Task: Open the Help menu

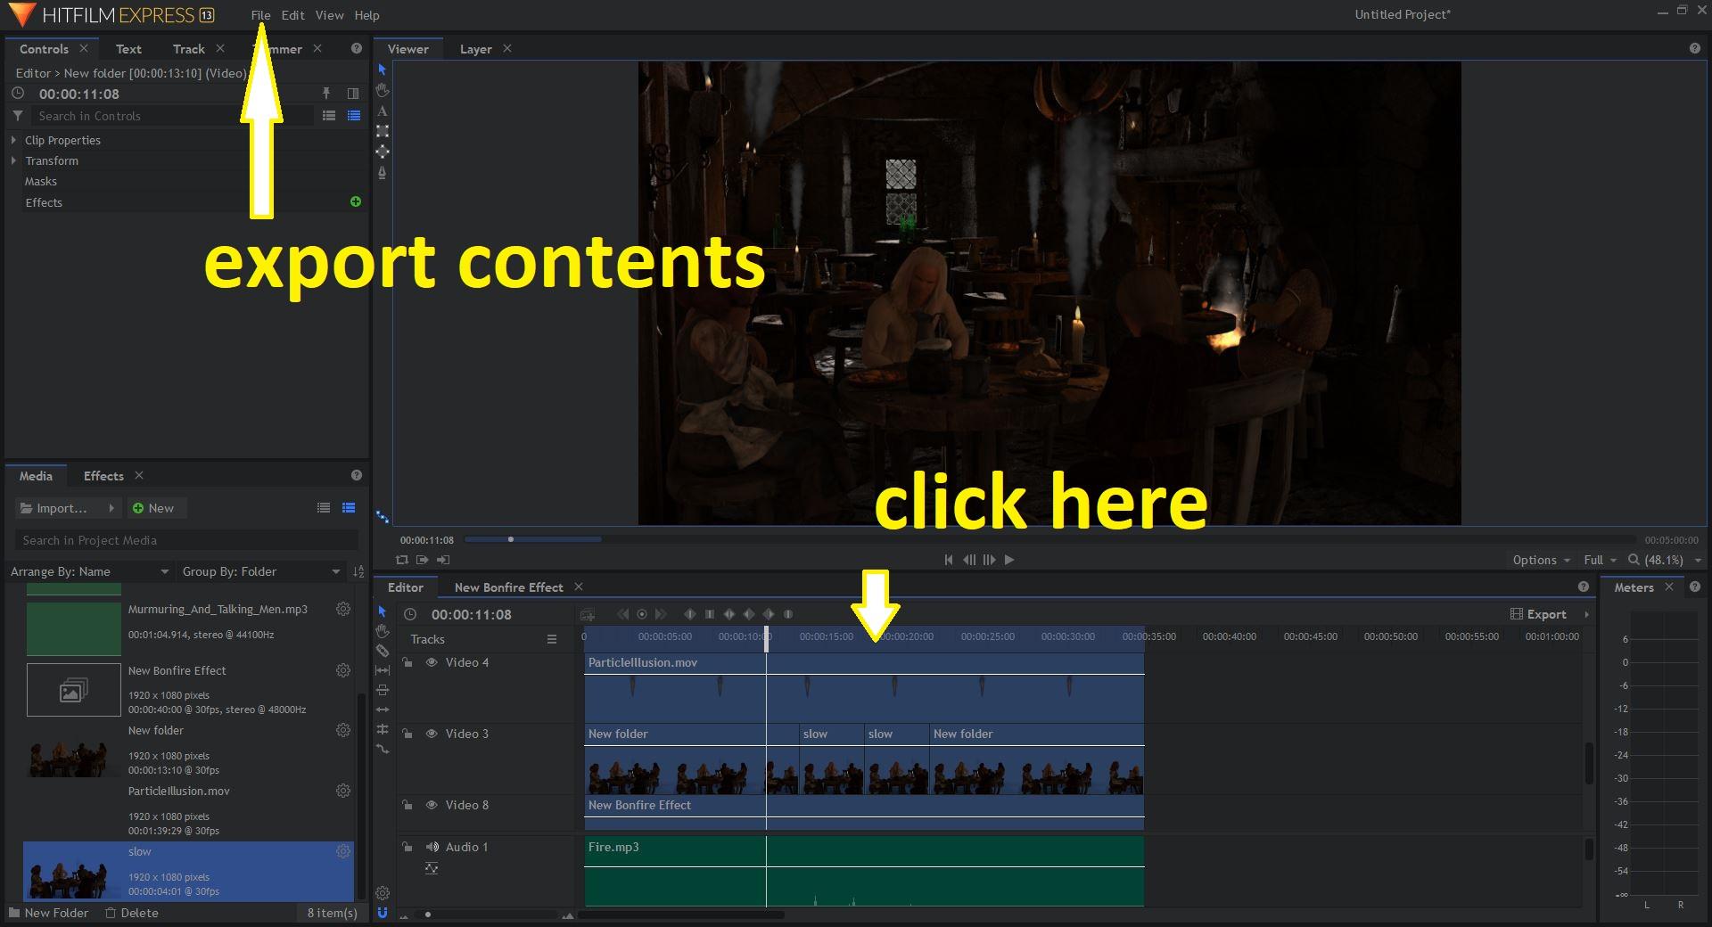Action: pos(366,15)
